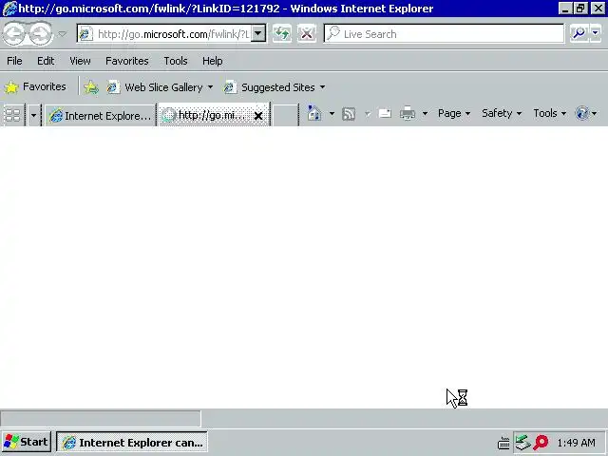Screen dimensions: 608x456
Task: Click the Add to Favorites Bar icon
Action: tap(91, 87)
